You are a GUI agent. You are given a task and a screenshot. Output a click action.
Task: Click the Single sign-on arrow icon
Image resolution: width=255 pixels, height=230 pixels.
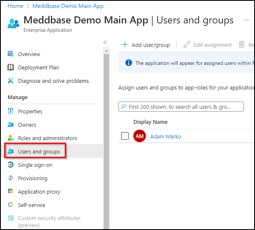[x=10, y=165]
